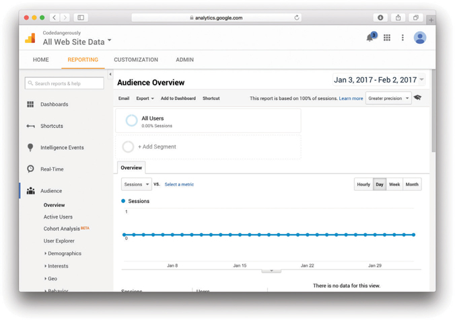Open the three-dot options menu
The image size is (455, 320).
pos(403,38)
